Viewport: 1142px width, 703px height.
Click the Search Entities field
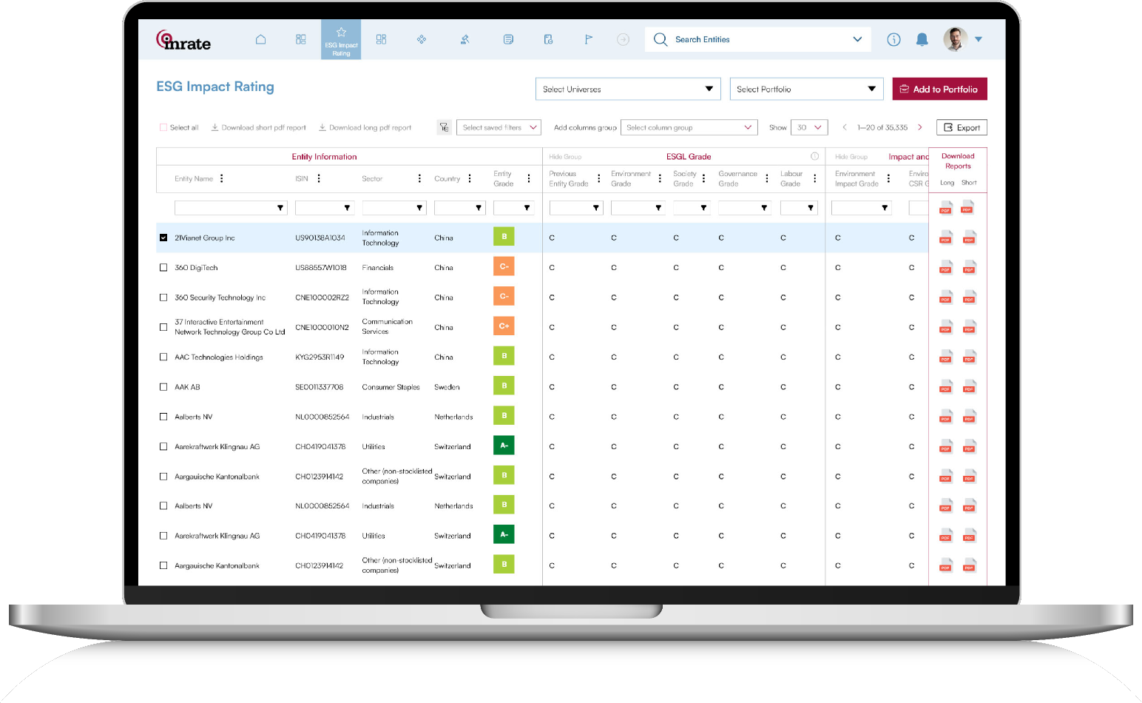pos(754,40)
